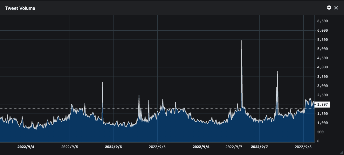This screenshot has height=155, width=344.
Task: Click the 5,500 y-axis label
Action: [322, 40]
